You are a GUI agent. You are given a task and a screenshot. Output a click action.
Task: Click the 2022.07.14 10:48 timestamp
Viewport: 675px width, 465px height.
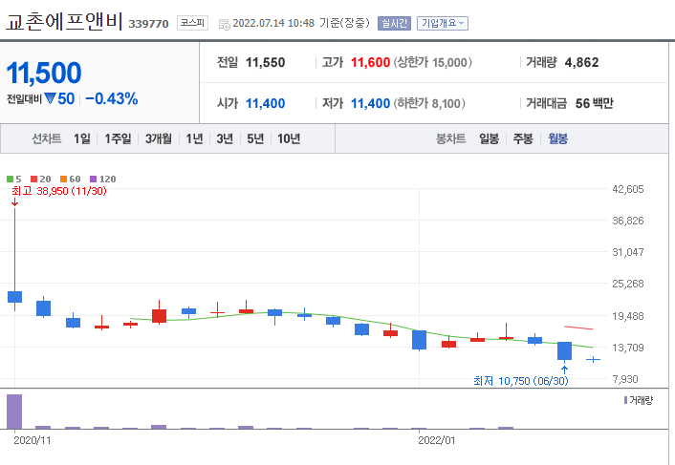coord(273,23)
